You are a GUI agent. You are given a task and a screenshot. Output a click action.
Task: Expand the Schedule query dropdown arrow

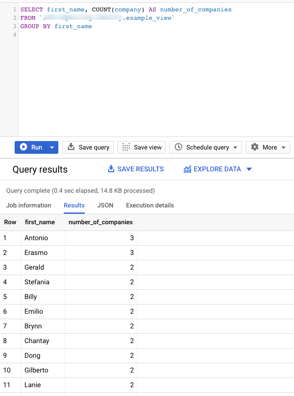tap(235, 147)
